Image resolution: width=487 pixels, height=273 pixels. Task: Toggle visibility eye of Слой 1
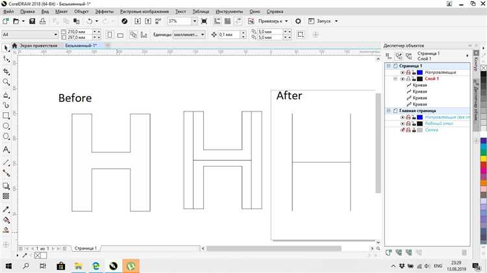point(403,79)
